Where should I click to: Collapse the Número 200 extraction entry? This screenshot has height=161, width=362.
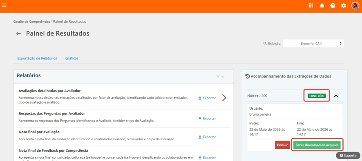pos(336,96)
